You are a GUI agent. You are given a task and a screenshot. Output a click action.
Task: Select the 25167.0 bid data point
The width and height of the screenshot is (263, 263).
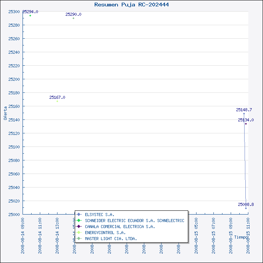coord(57,101)
